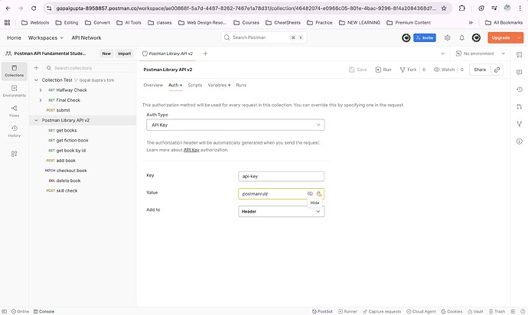
Task: Open documentation panel in right sidebar
Action: click(520, 55)
